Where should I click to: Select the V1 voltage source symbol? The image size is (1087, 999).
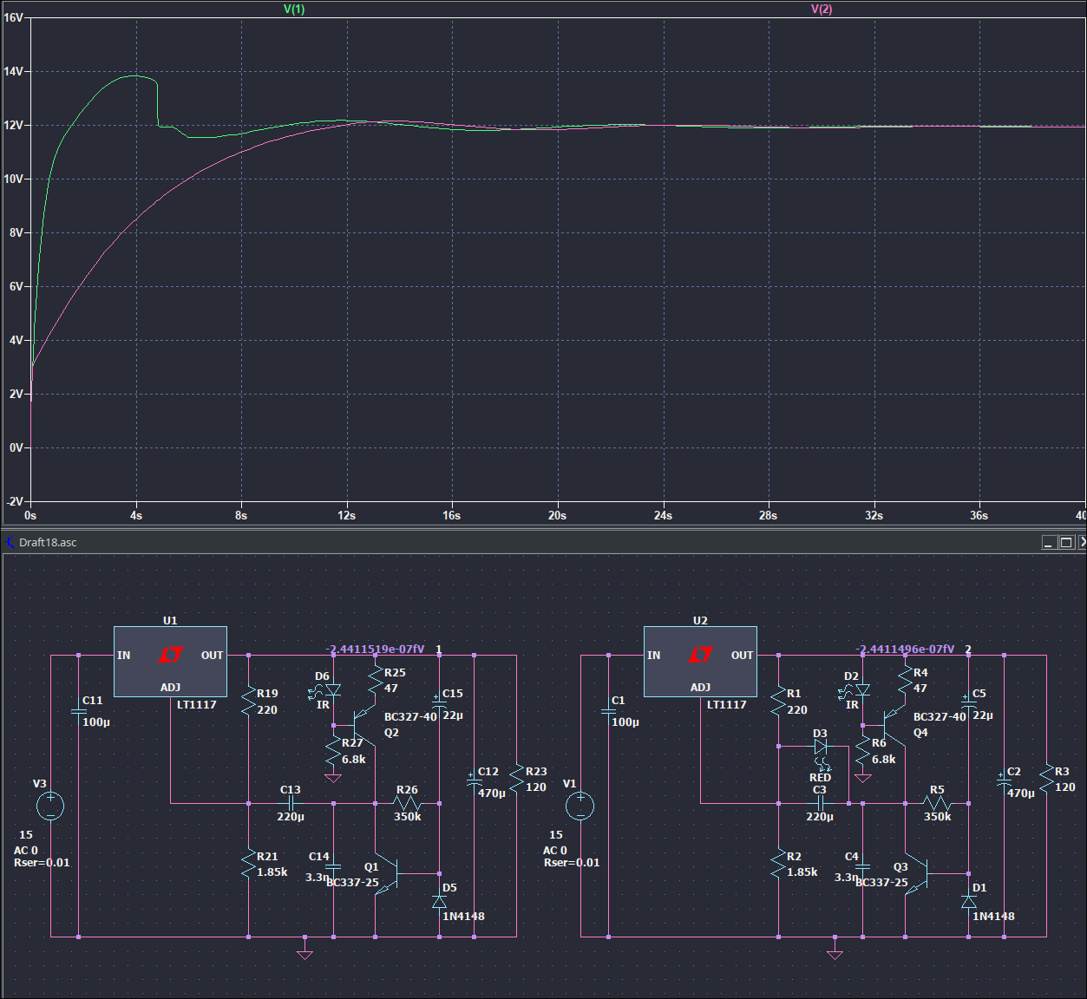(x=580, y=806)
